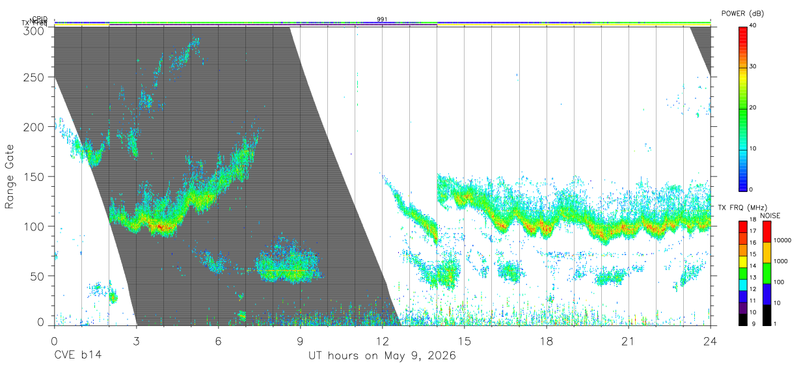Screen dimensions: 799x369
Task: Click the 'CVE b14' radar beam label
Action: point(77,356)
